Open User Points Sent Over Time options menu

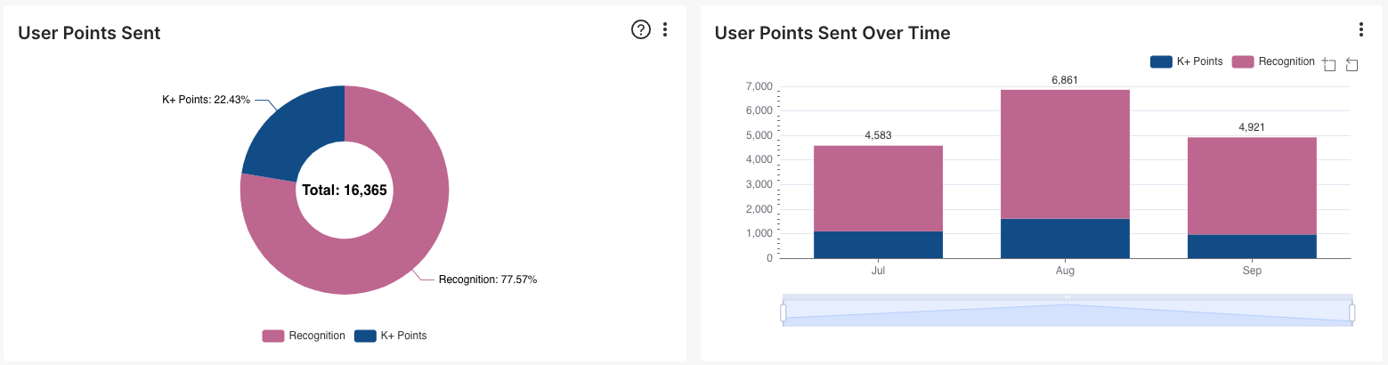coord(1361,29)
